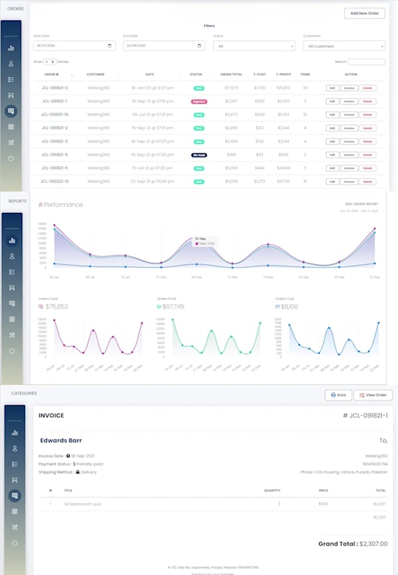The height and width of the screenshot is (575, 398).
Task: Select highlighted orders icon in Invoice sidebar
Action: 15,496
